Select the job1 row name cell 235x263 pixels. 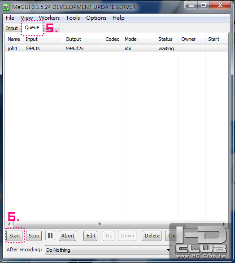coord(13,48)
